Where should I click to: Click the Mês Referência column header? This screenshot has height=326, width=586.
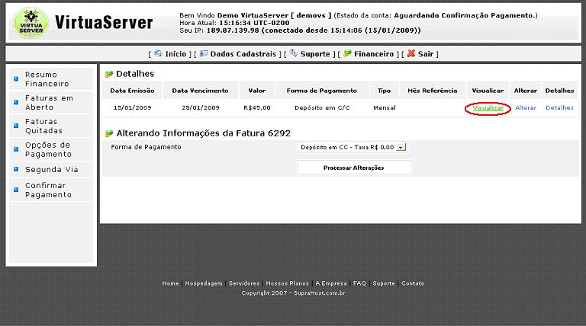(433, 91)
